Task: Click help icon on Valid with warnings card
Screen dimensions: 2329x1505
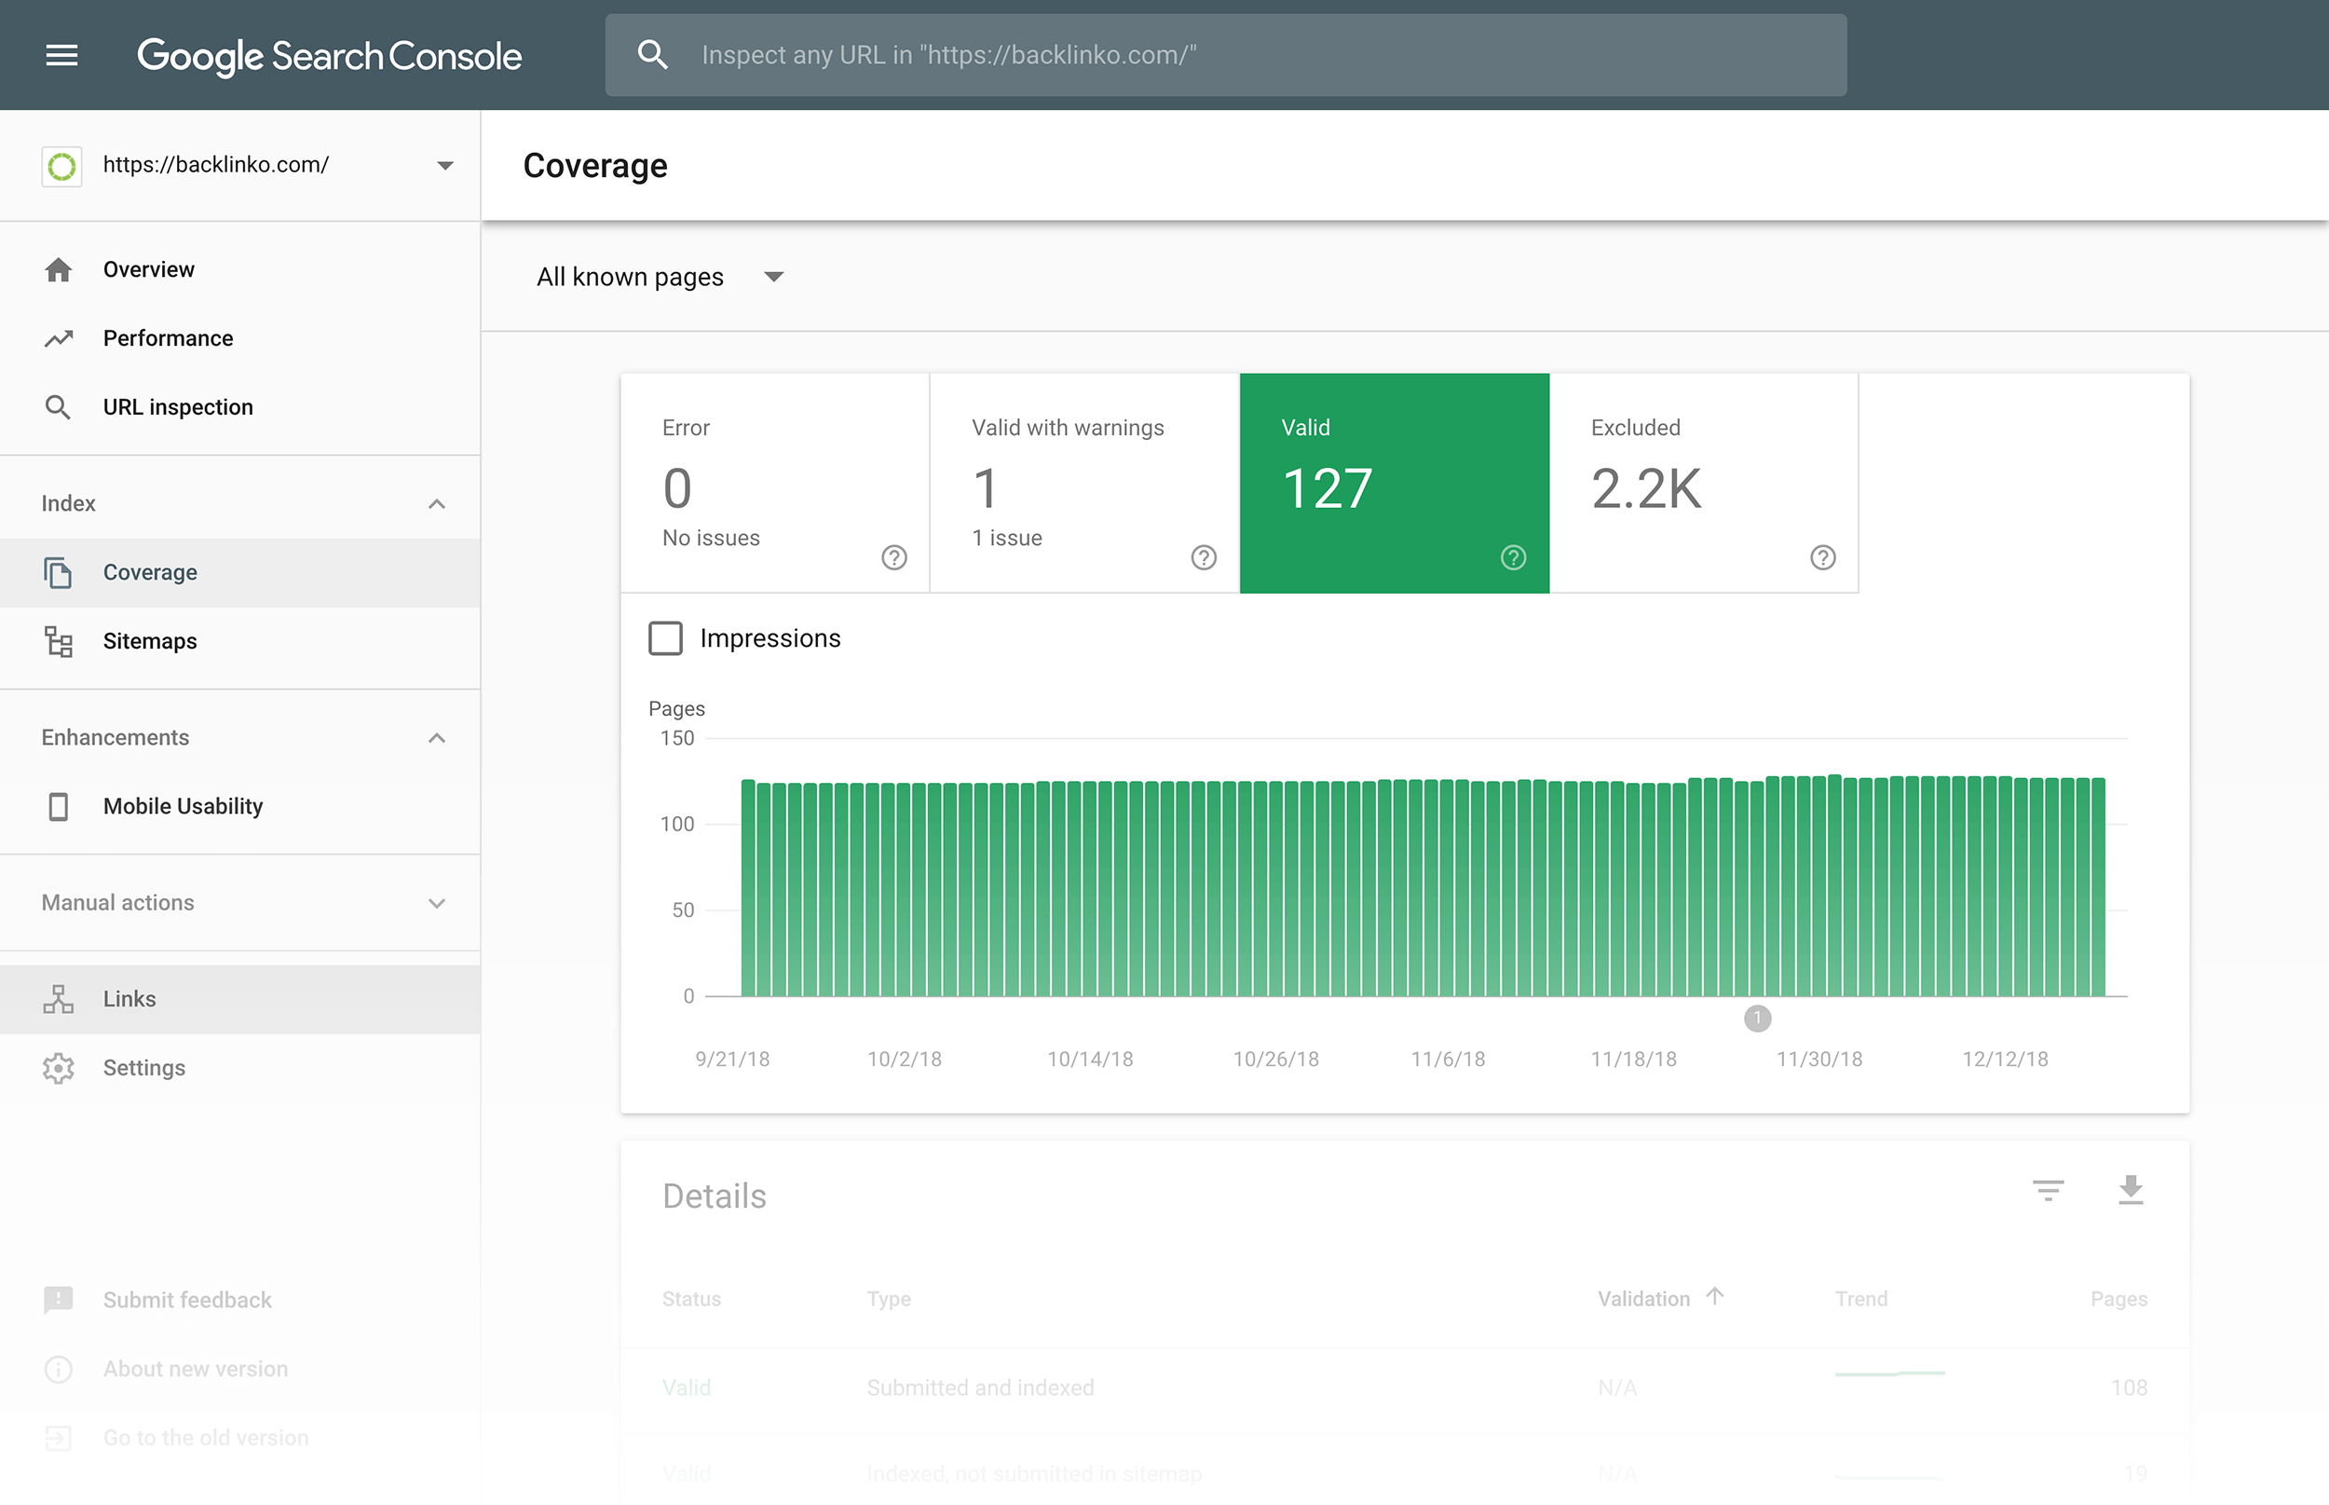Action: coord(1204,557)
